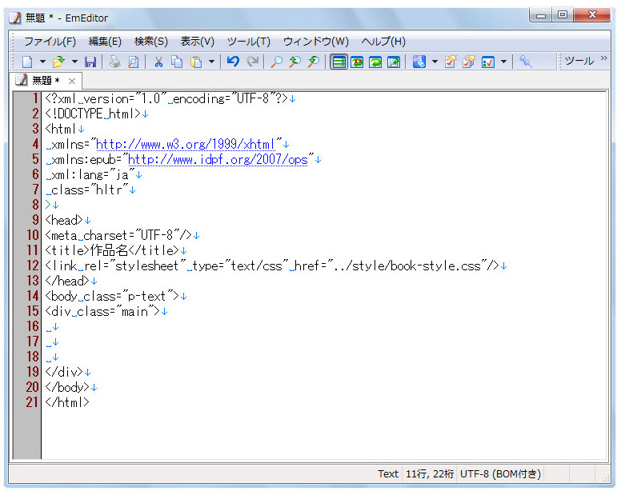The height and width of the screenshot is (495, 621).
Task: Click the ツール toolbar label
Action: [579, 61]
